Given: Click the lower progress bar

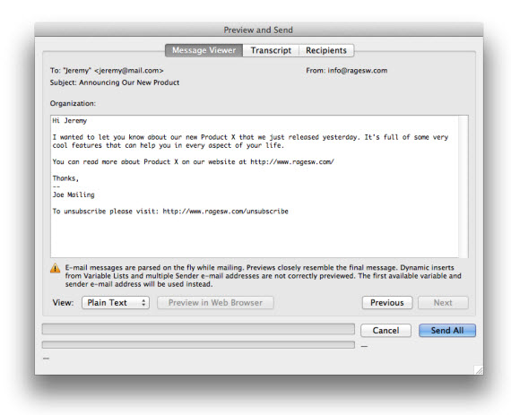Looking at the screenshot, I should click(198, 345).
